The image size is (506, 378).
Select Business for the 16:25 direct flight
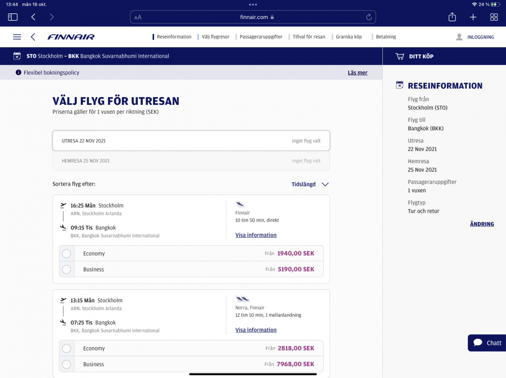[67, 269]
